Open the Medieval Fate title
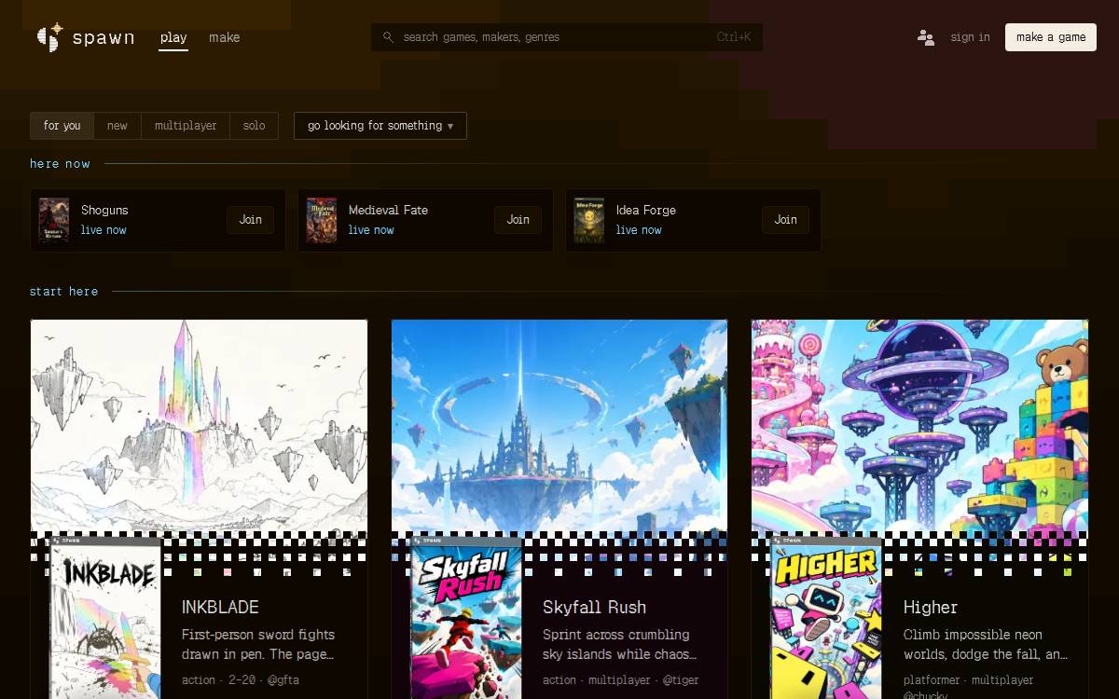Screen dimensions: 1119x699 click(x=388, y=211)
